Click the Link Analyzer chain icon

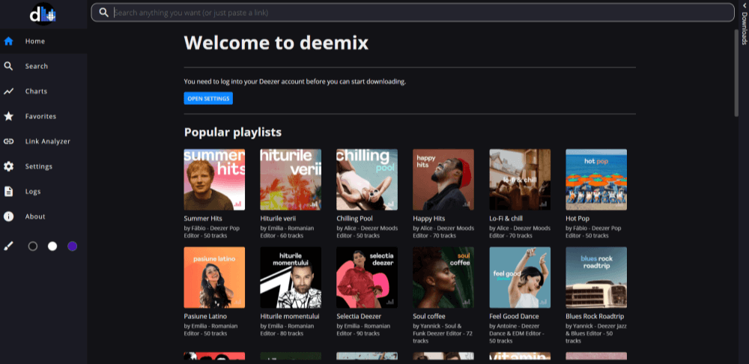[x=9, y=142]
